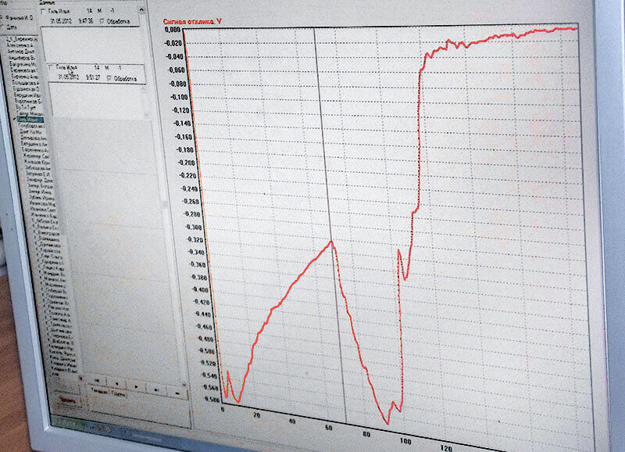Click the vertical cursor line on chart
Screen dimensions: 625x452
330,224
